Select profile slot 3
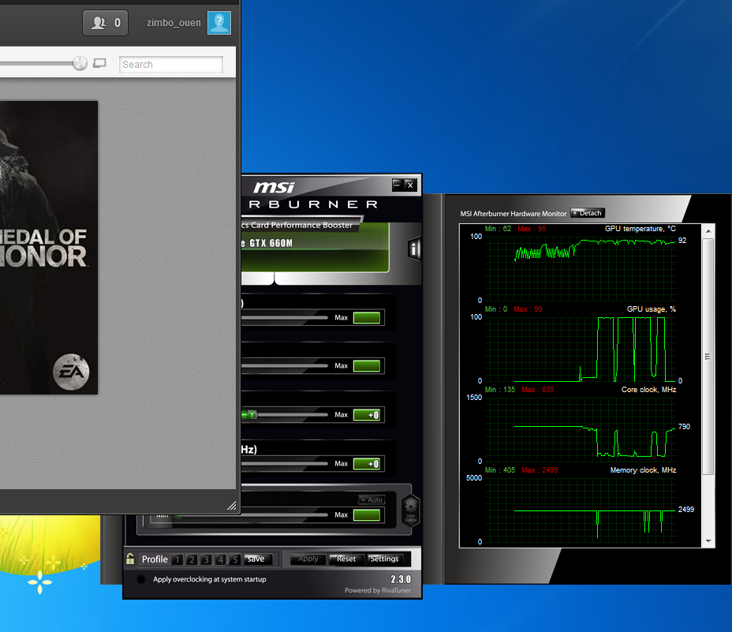 tap(206, 559)
